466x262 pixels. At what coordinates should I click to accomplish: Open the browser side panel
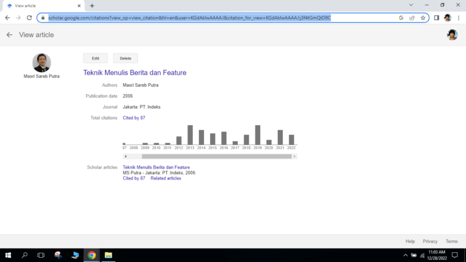437,18
